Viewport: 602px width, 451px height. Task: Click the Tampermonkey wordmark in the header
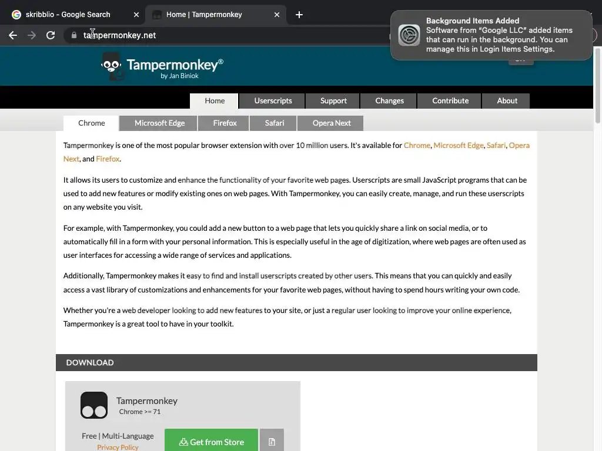175,65
